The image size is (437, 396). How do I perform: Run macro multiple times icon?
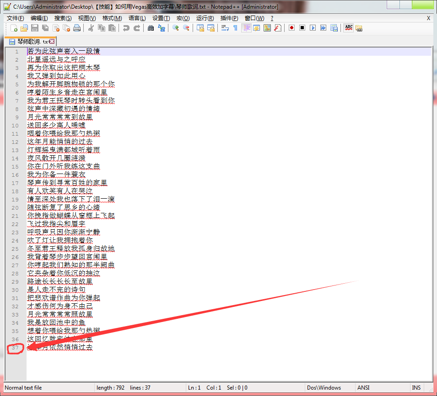tap(324, 28)
